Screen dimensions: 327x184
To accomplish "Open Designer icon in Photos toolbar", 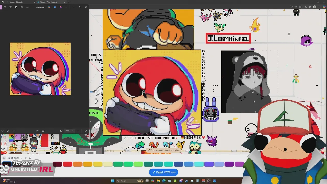I will click(x=60, y=7).
